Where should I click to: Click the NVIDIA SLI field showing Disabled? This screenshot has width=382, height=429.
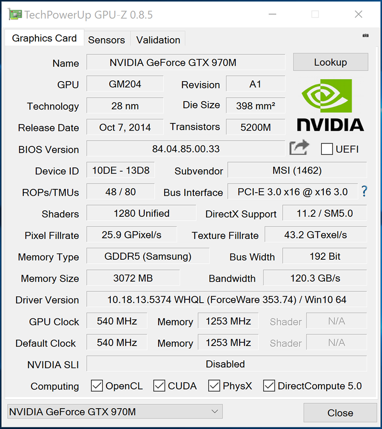pyautogui.click(x=227, y=364)
